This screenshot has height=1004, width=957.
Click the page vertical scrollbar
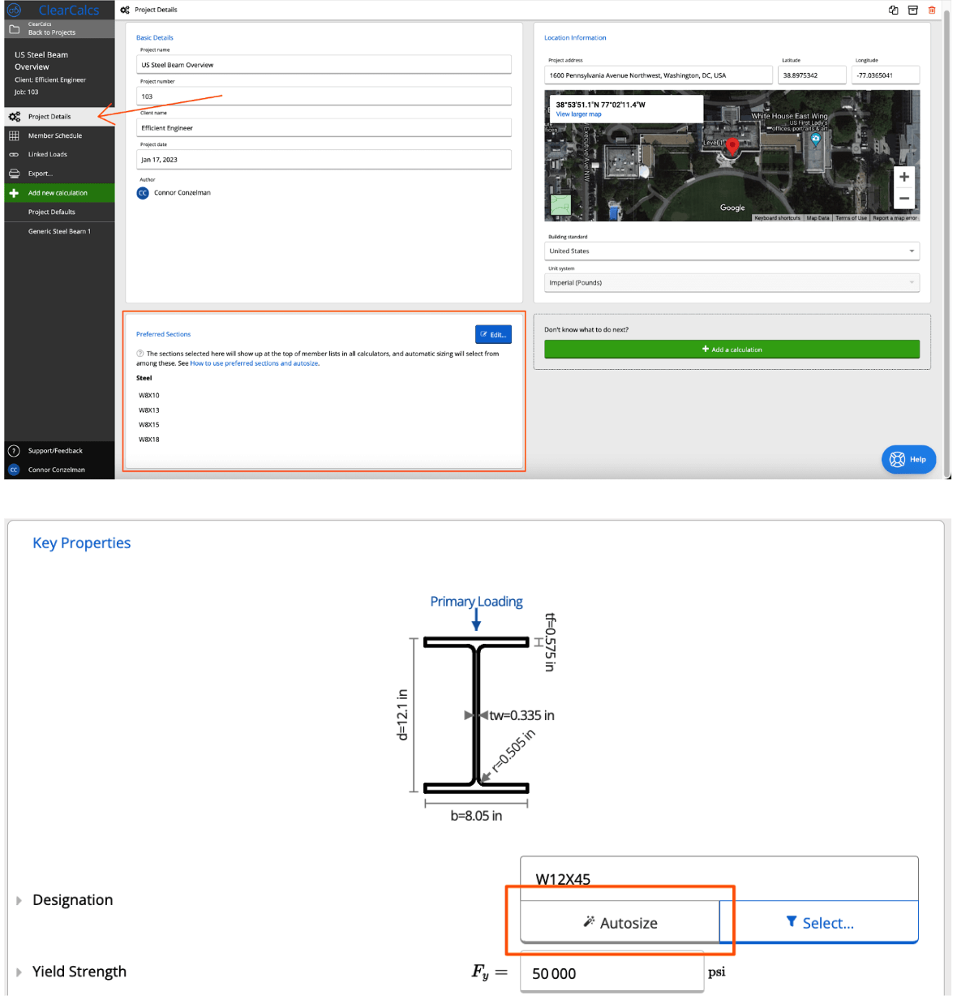click(946, 243)
